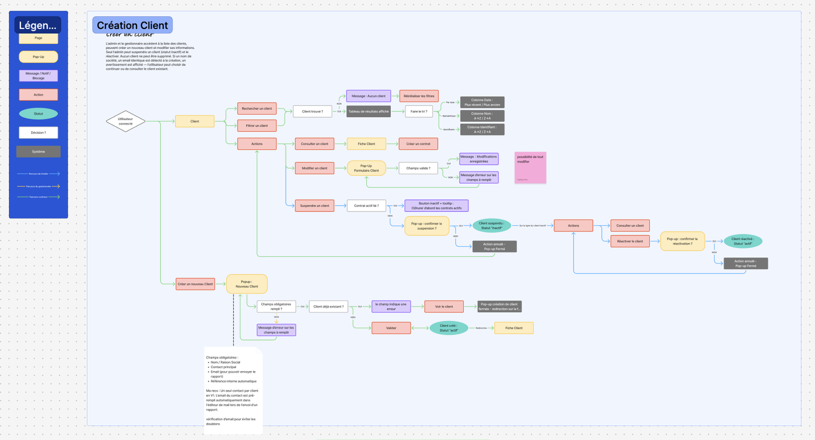This screenshot has height=440, width=815.
Task: Select the 'Réinitialiser les filtres' action node
Action: pos(419,96)
